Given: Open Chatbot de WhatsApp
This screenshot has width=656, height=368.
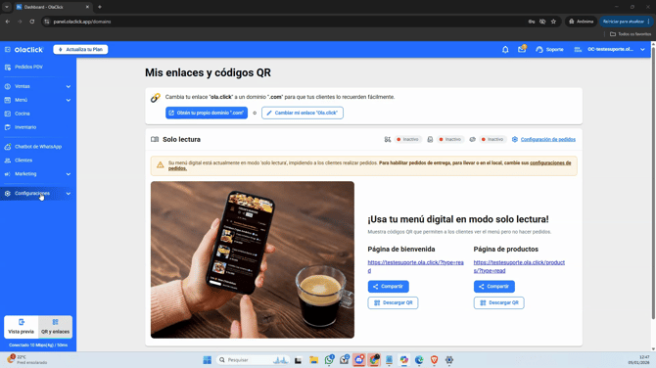Looking at the screenshot, I should tap(38, 147).
